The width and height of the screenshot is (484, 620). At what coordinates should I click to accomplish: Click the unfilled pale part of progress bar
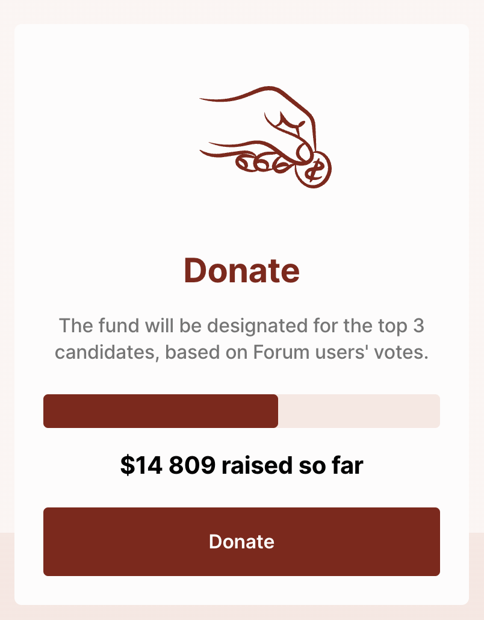359,411
